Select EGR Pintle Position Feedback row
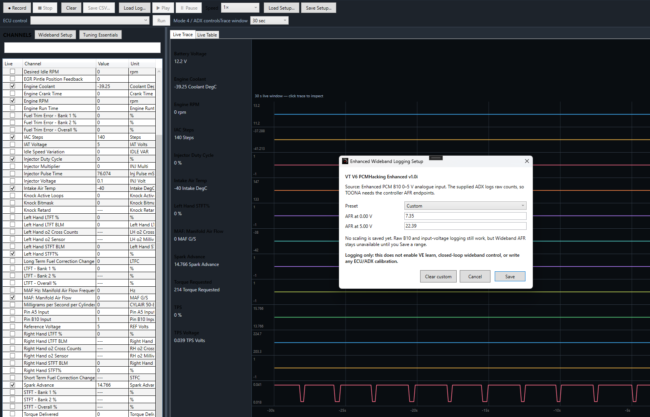Viewport: 650px width, 417px height. point(79,79)
